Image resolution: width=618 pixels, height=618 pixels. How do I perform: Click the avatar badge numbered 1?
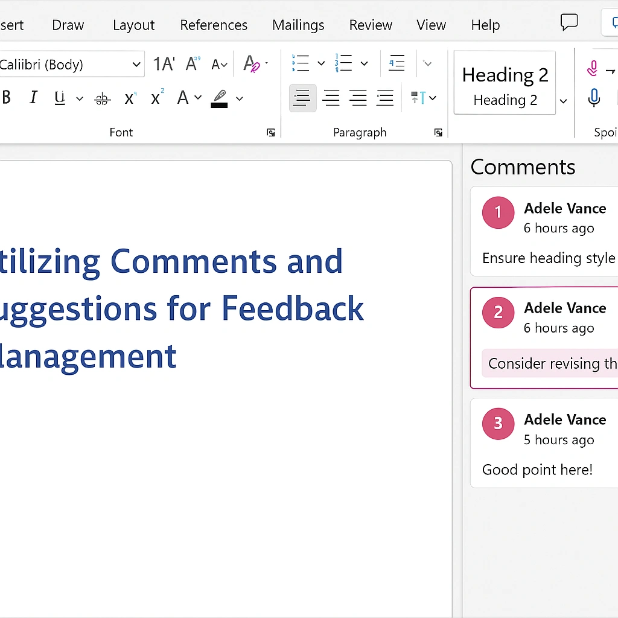498,212
